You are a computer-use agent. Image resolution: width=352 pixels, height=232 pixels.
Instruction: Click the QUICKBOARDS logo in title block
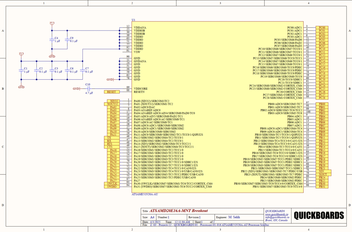(x=319, y=215)
